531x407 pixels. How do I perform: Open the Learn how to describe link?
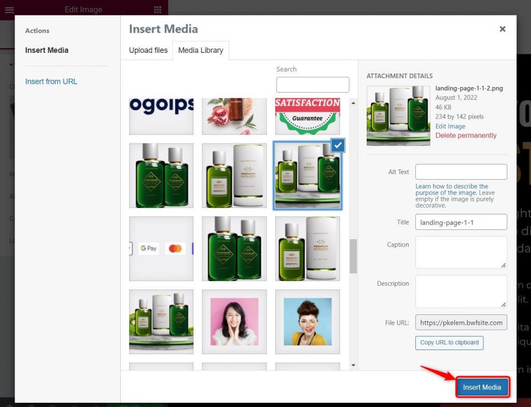point(452,190)
